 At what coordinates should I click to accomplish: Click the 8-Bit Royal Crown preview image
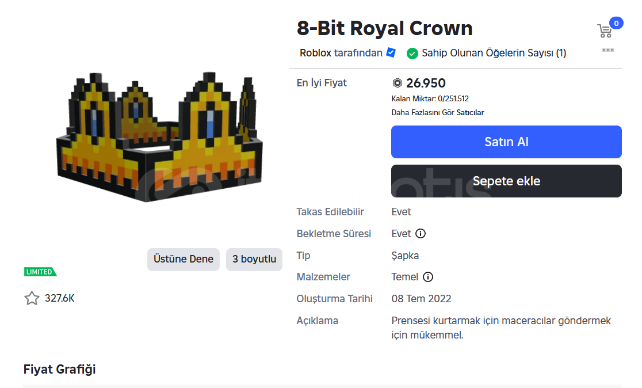click(158, 138)
